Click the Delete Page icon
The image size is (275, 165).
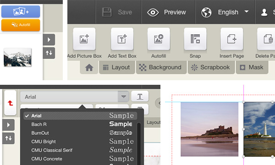[x=266, y=39]
